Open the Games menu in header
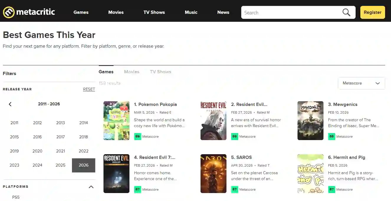 (x=81, y=12)
